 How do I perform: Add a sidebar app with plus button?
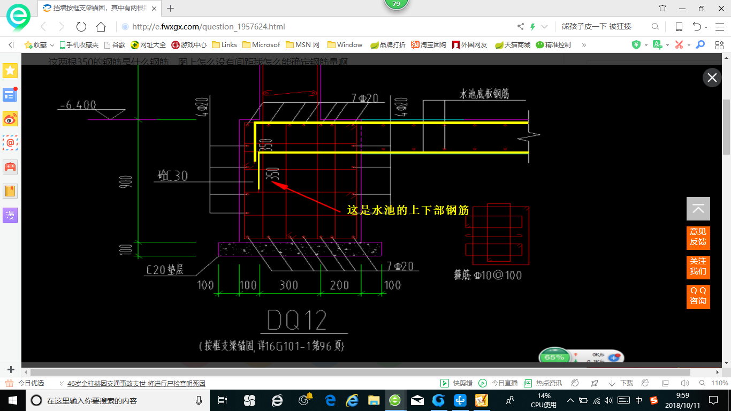[11, 370]
